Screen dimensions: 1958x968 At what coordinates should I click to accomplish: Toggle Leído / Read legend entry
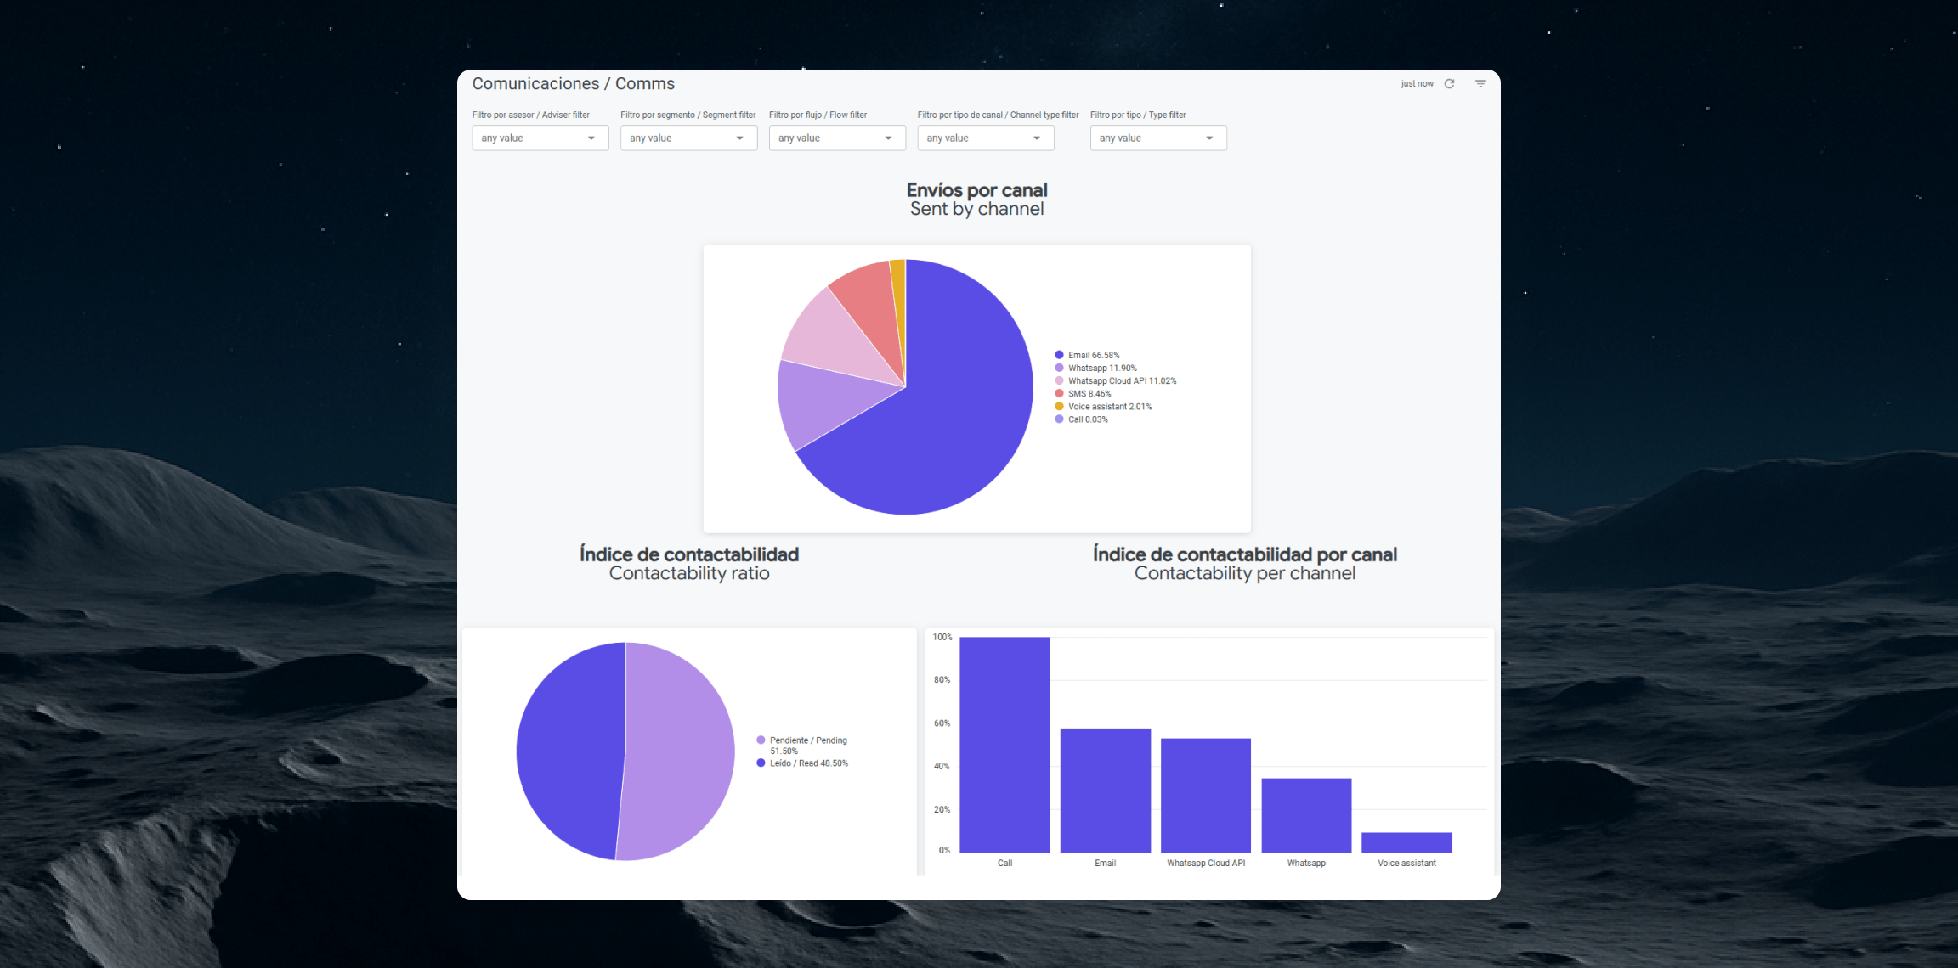807,763
